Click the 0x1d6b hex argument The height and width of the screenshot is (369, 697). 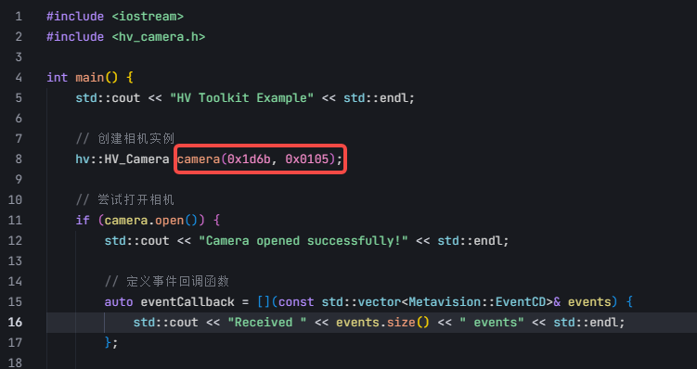click(249, 159)
